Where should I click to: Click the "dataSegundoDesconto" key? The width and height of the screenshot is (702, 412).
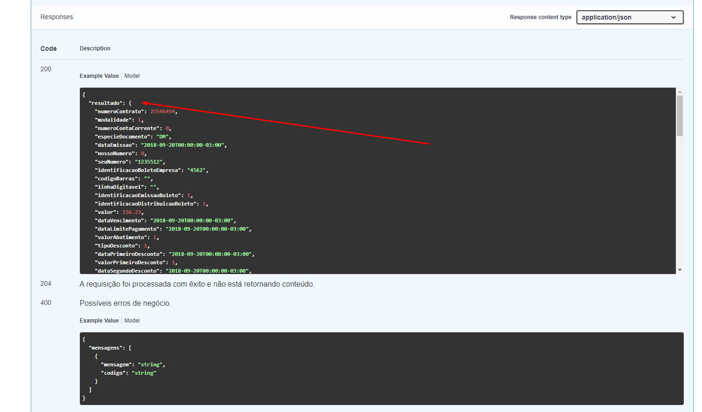tap(127, 271)
